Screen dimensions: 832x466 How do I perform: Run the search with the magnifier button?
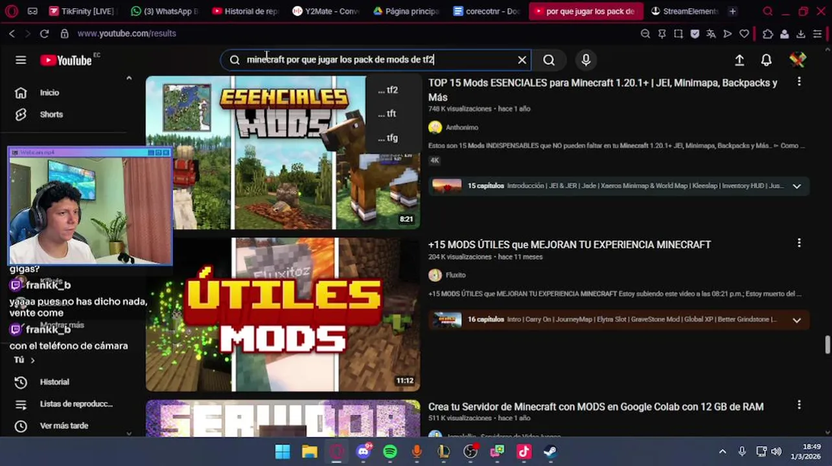coord(549,60)
